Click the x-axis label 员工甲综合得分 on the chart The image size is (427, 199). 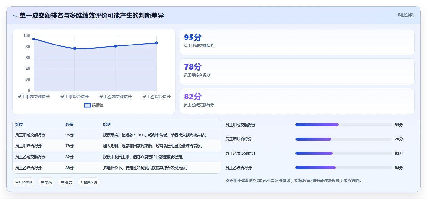point(75,97)
